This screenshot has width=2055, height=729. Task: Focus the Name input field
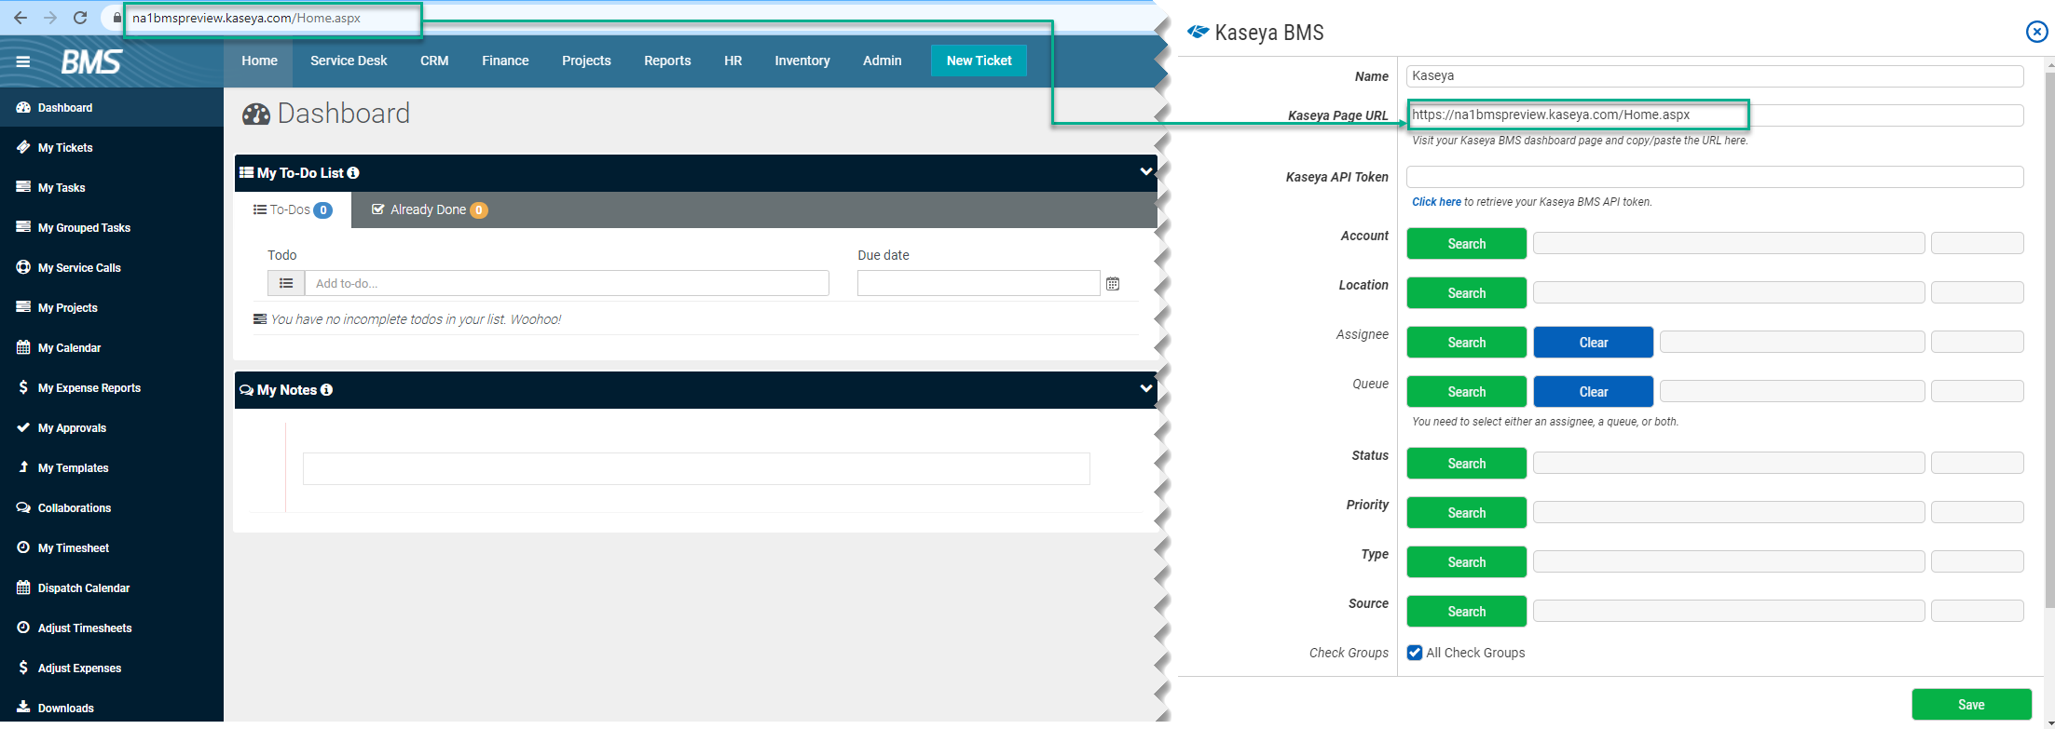1715,76
